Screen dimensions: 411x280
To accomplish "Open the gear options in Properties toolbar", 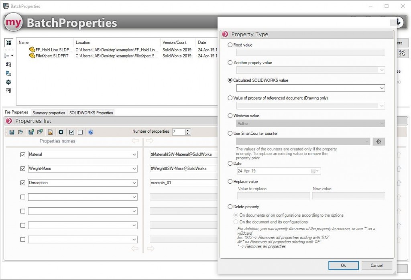I will 61,132.
